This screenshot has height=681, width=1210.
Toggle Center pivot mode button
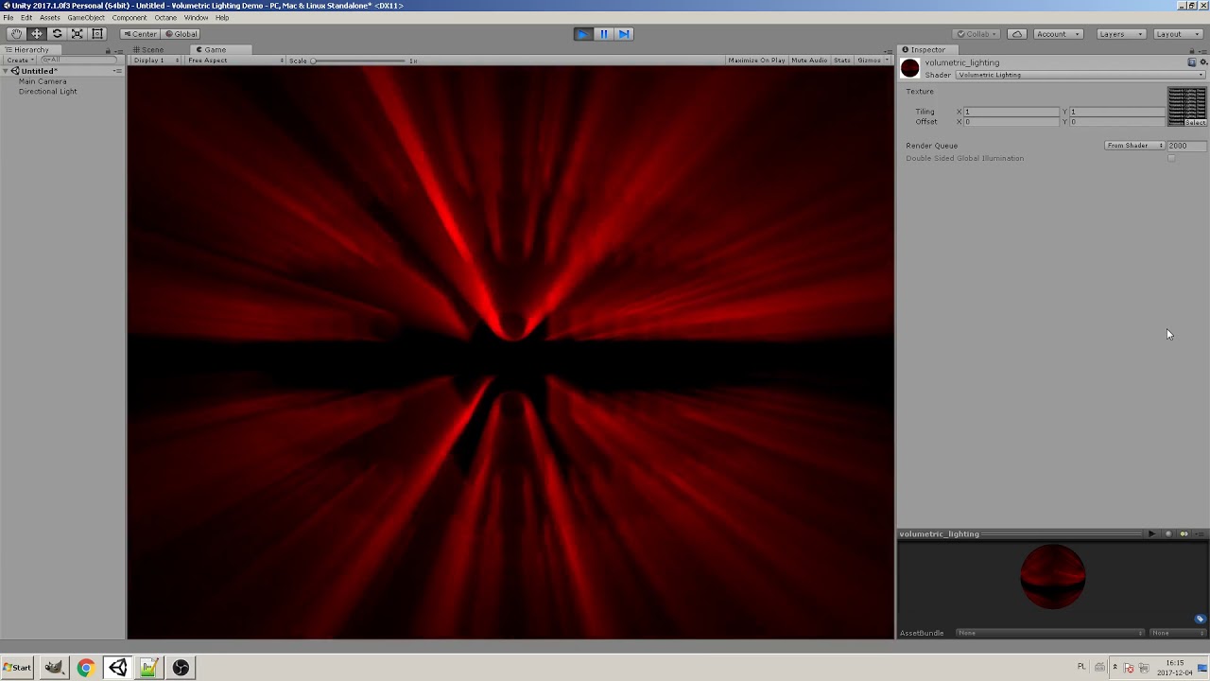point(140,34)
